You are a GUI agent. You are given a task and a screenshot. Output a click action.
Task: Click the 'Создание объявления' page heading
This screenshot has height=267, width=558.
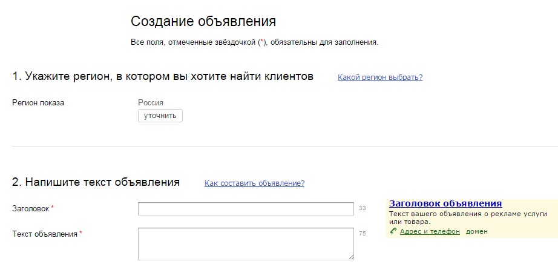203,21
